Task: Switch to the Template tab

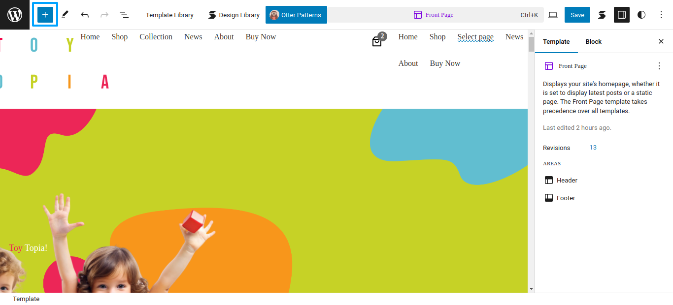Action: tap(556, 42)
